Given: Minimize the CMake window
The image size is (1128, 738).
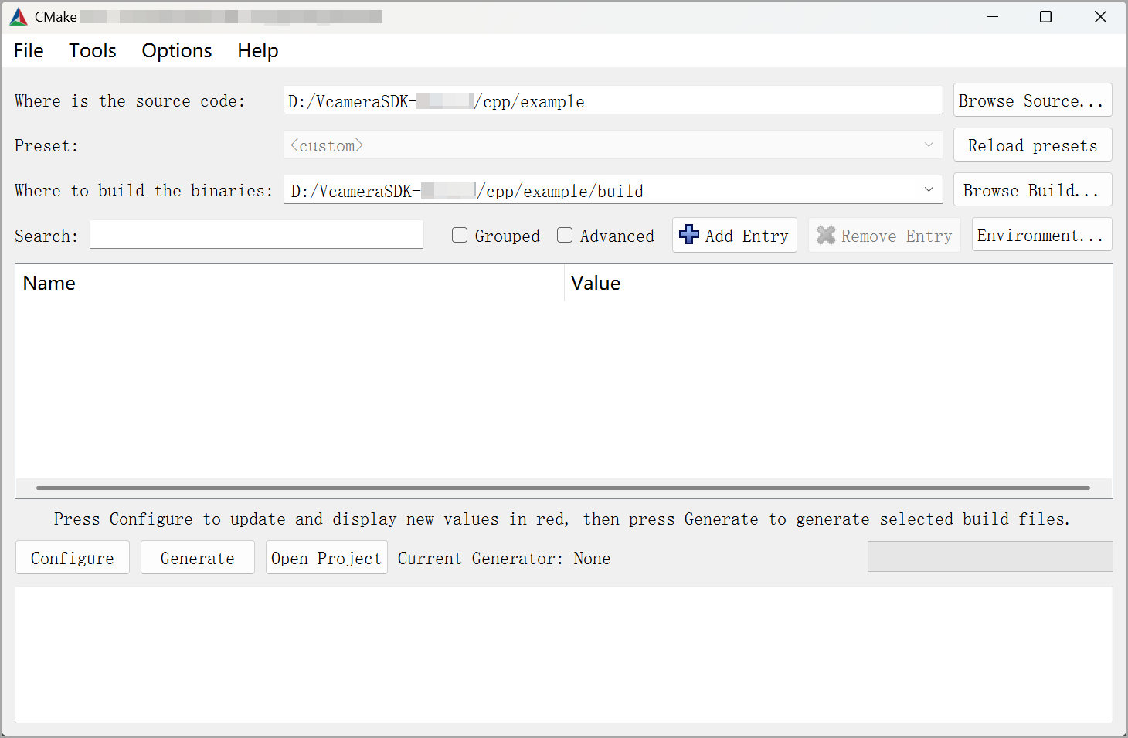Looking at the screenshot, I should (993, 17).
